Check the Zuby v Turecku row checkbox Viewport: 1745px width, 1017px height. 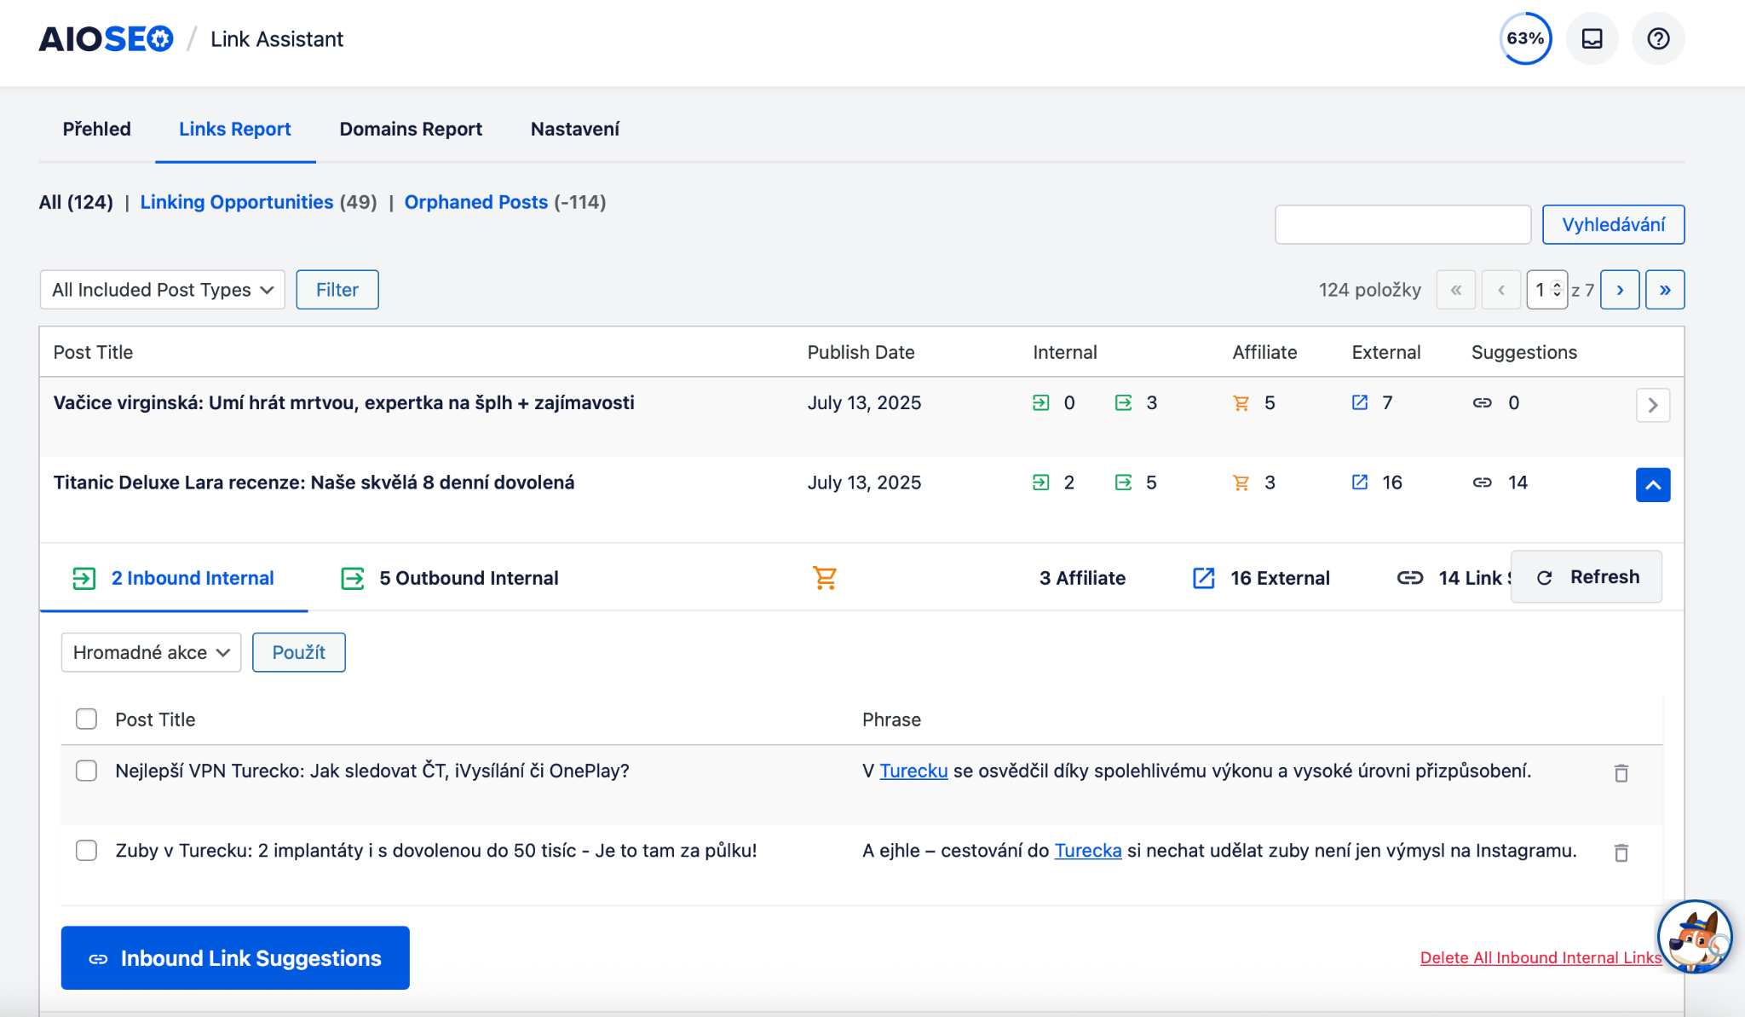(x=86, y=851)
